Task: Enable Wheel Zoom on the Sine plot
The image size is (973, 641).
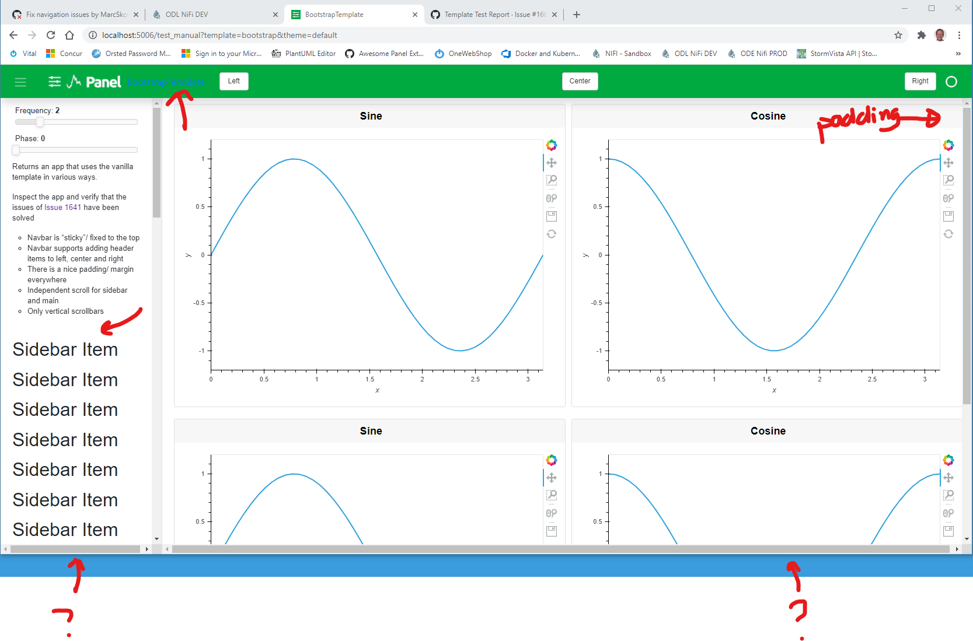Action: coord(552,198)
